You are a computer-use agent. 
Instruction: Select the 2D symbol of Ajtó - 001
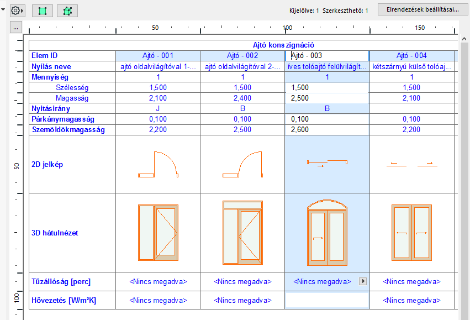tap(158, 164)
